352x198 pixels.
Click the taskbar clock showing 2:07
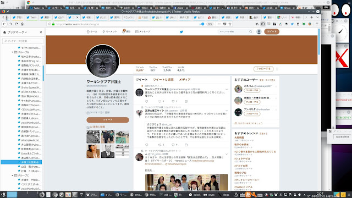[x=320, y=195]
